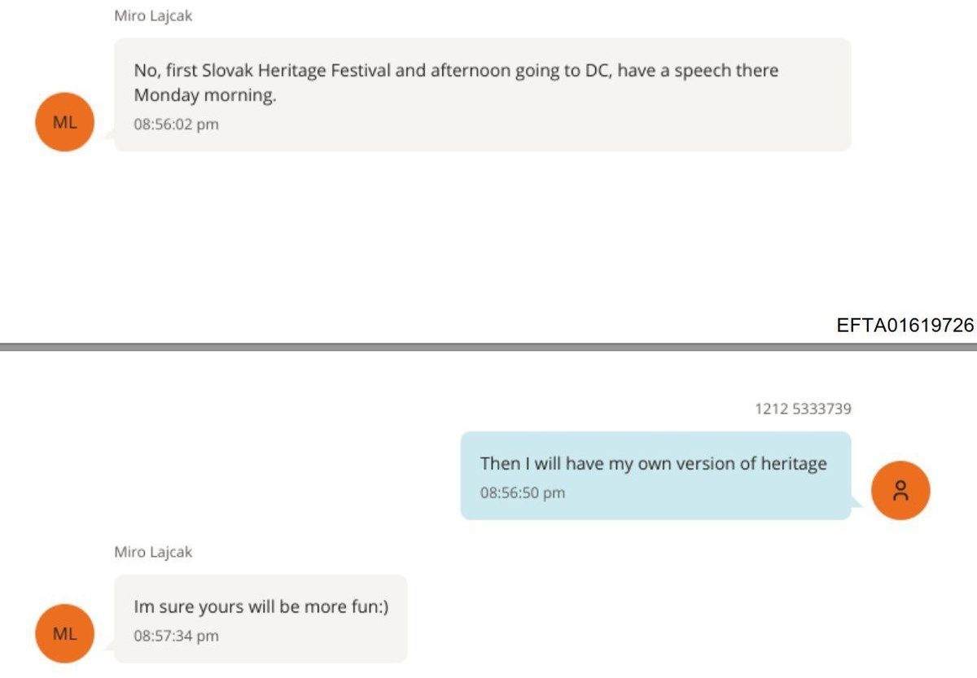Screen dimensions: 977x678
Task: Click the top 'Miro Lajcak' sender name
Action: [153, 16]
